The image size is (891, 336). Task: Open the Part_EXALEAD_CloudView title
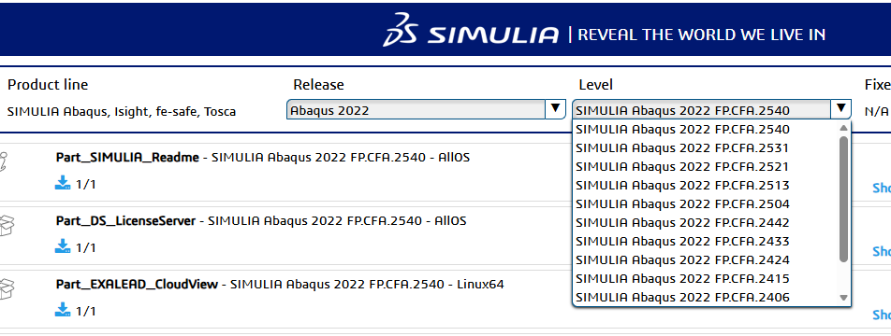point(137,285)
